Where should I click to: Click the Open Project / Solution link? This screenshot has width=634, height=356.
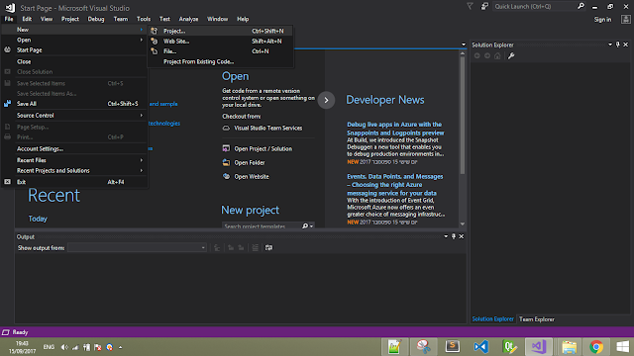(x=264, y=148)
